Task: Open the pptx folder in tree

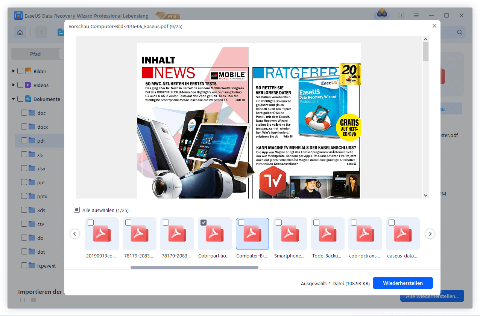Action: click(42, 196)
